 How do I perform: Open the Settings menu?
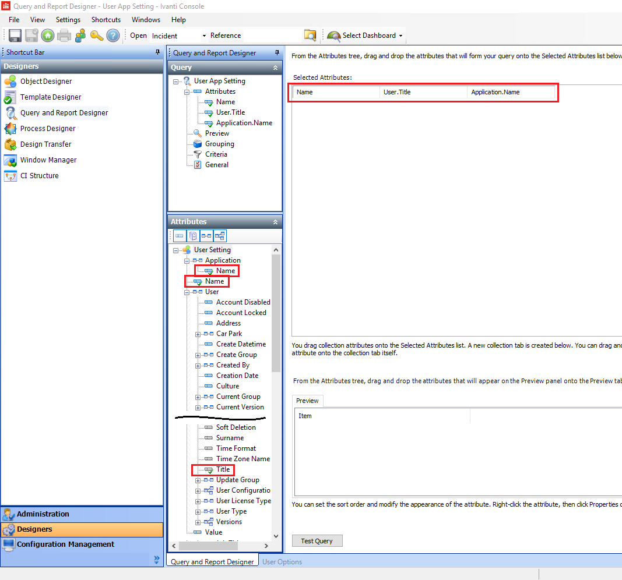pos(68,20)
